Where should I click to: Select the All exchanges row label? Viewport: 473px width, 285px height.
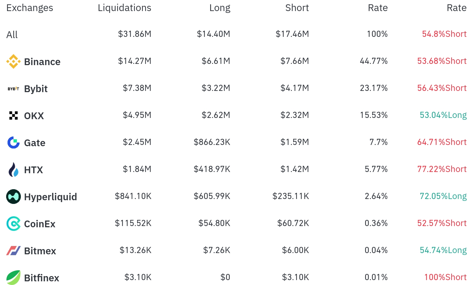click(x=12, y=35)
